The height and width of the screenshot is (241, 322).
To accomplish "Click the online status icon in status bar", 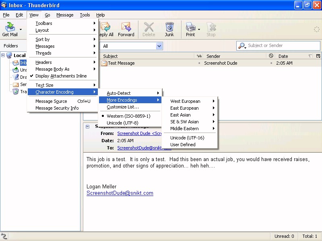I will (4, 236).
